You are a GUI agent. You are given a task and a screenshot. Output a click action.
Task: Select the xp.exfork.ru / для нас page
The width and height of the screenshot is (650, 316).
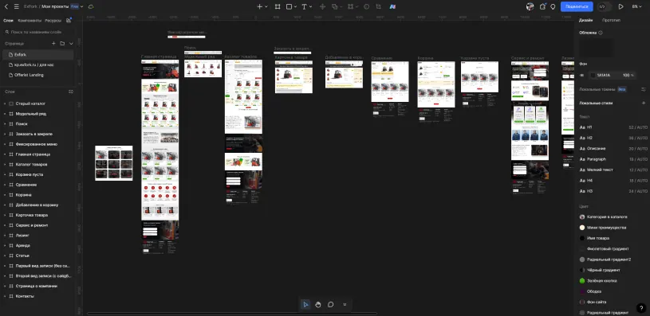pos(37,65)
